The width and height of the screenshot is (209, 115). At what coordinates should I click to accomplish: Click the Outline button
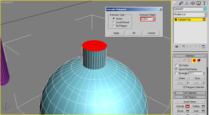click(196, 106)
